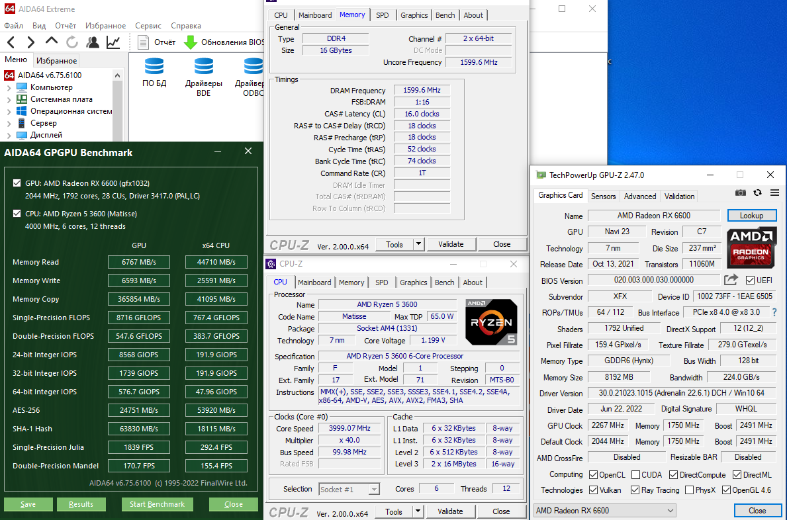787x520 pixels.
Task: Click the Lookup button in GPU-Z
Action: coord(751,216)
